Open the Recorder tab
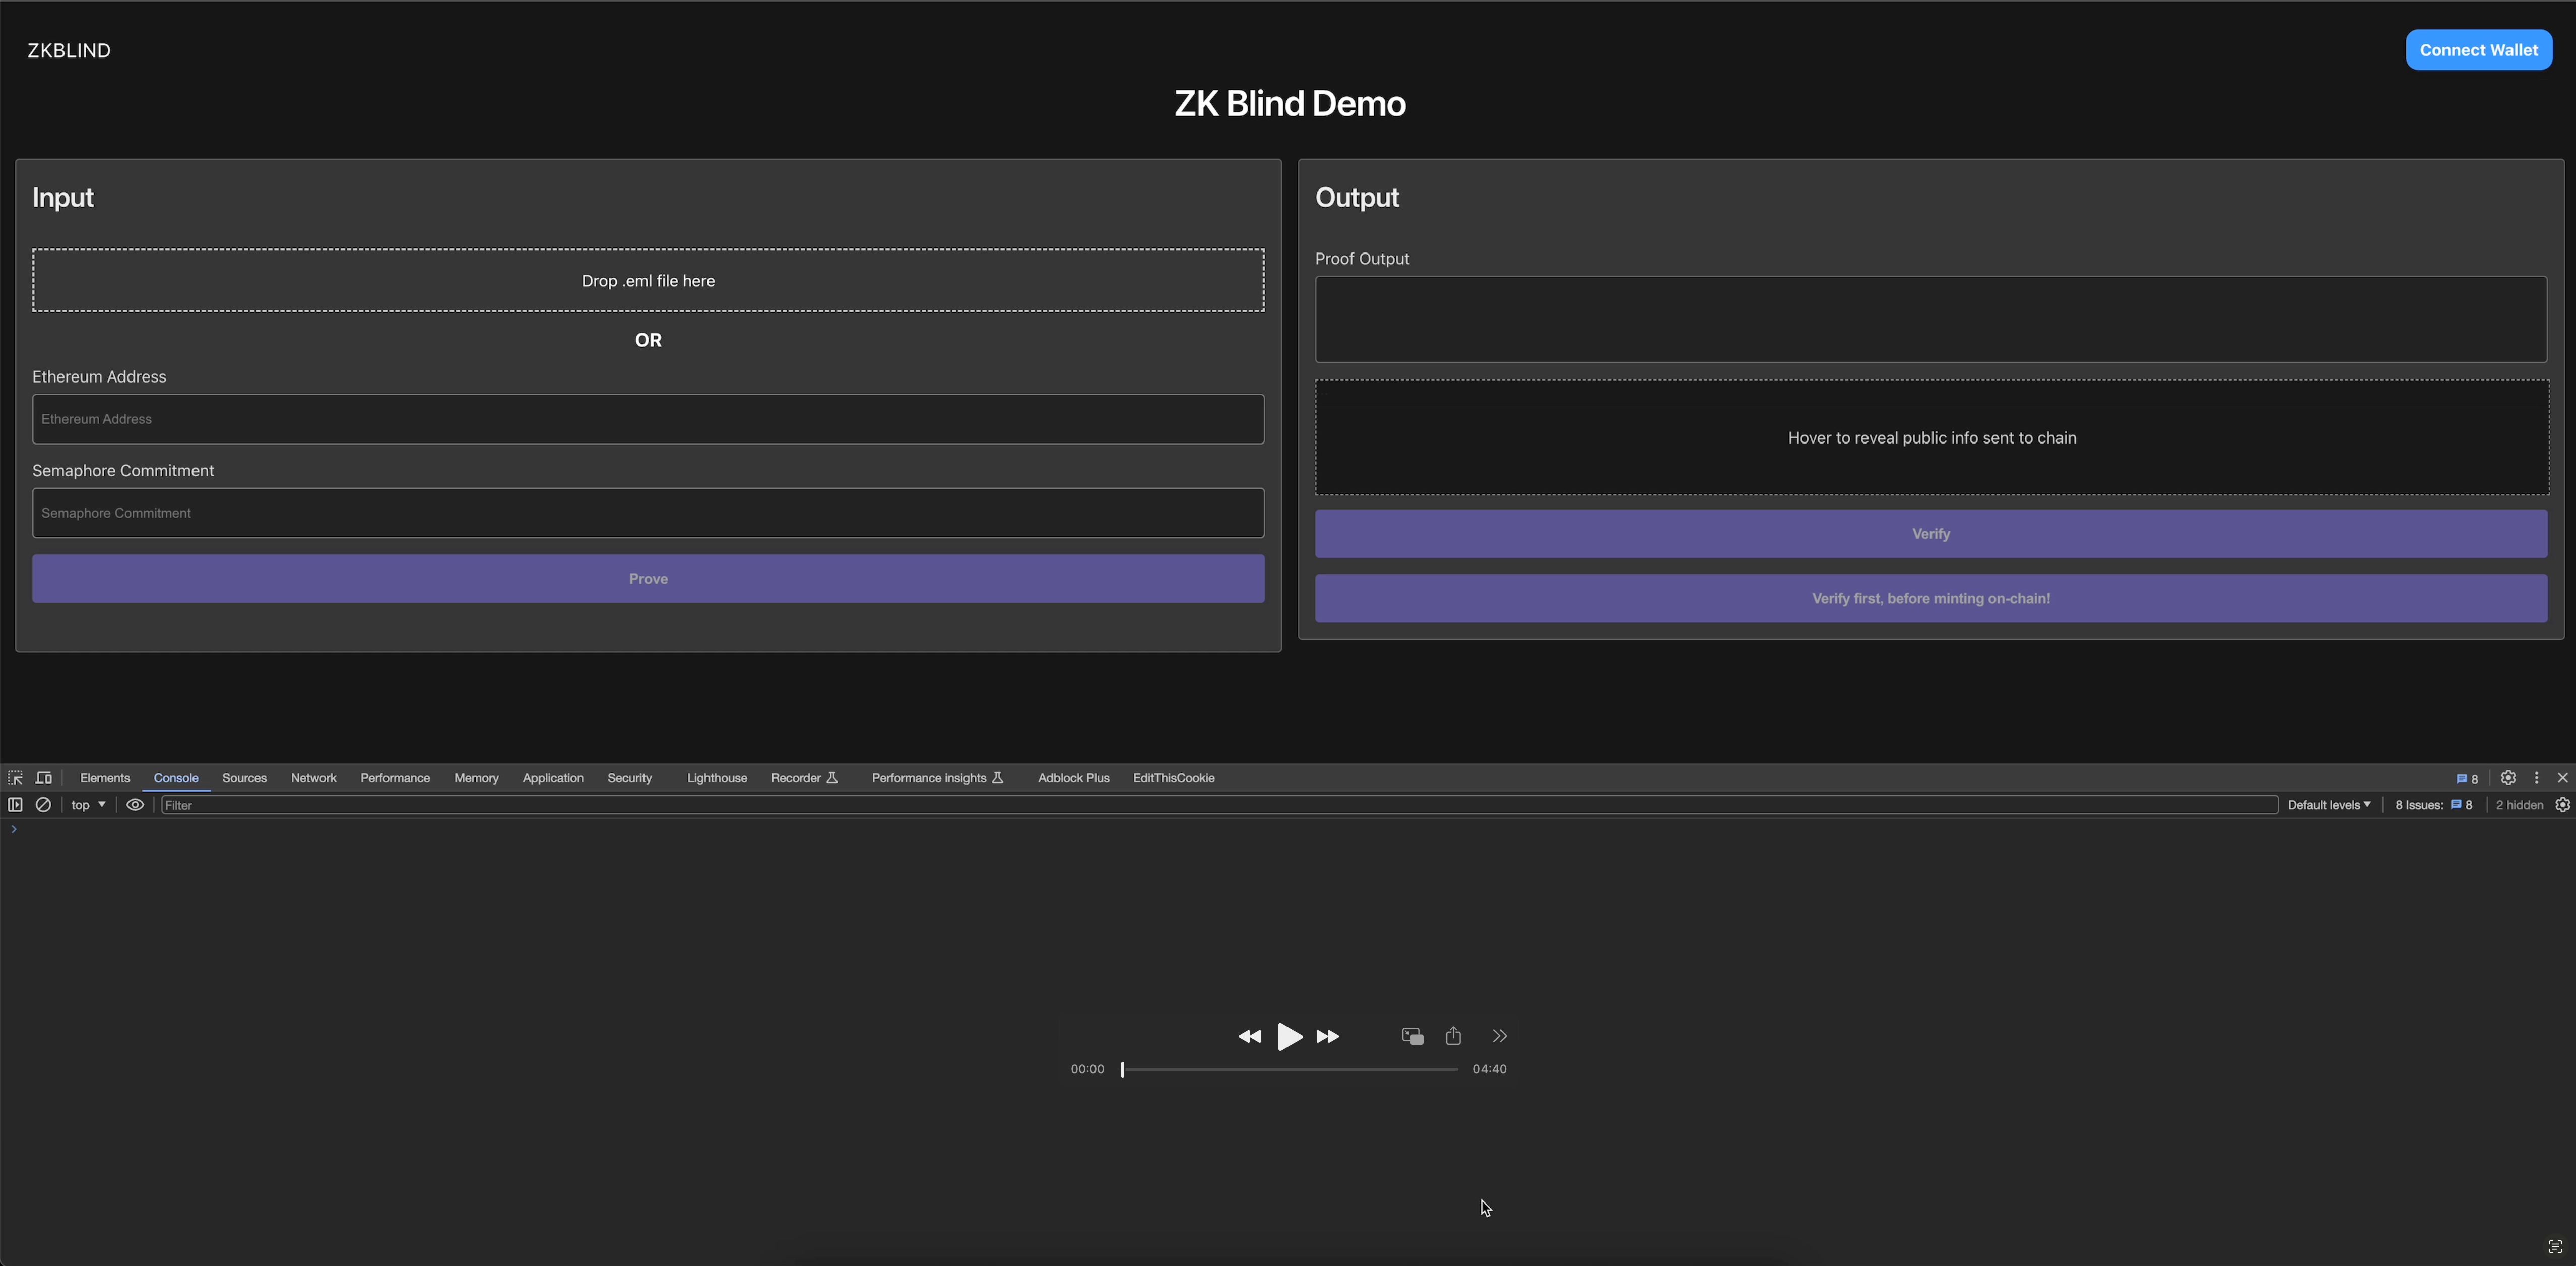 (x=804, y=778)
